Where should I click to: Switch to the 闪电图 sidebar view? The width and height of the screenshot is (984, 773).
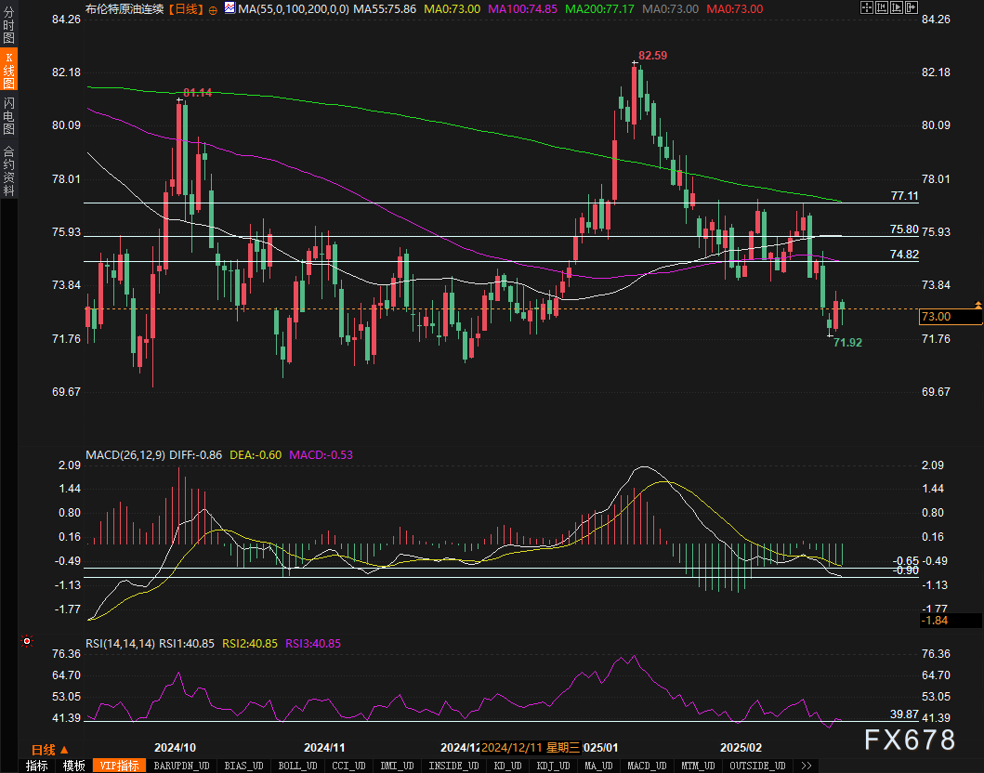tap(8, 116)
